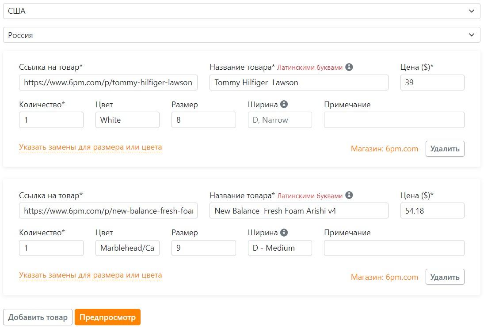Click the size field with value 8
This screenshot has width=484, height=327.
pos(203,120)
